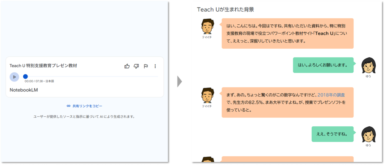Image resolution: width=385 pixels, height=165 pixels.
Task: Click the テイイチ avatar beside the first message
Action: click(207, 27)
